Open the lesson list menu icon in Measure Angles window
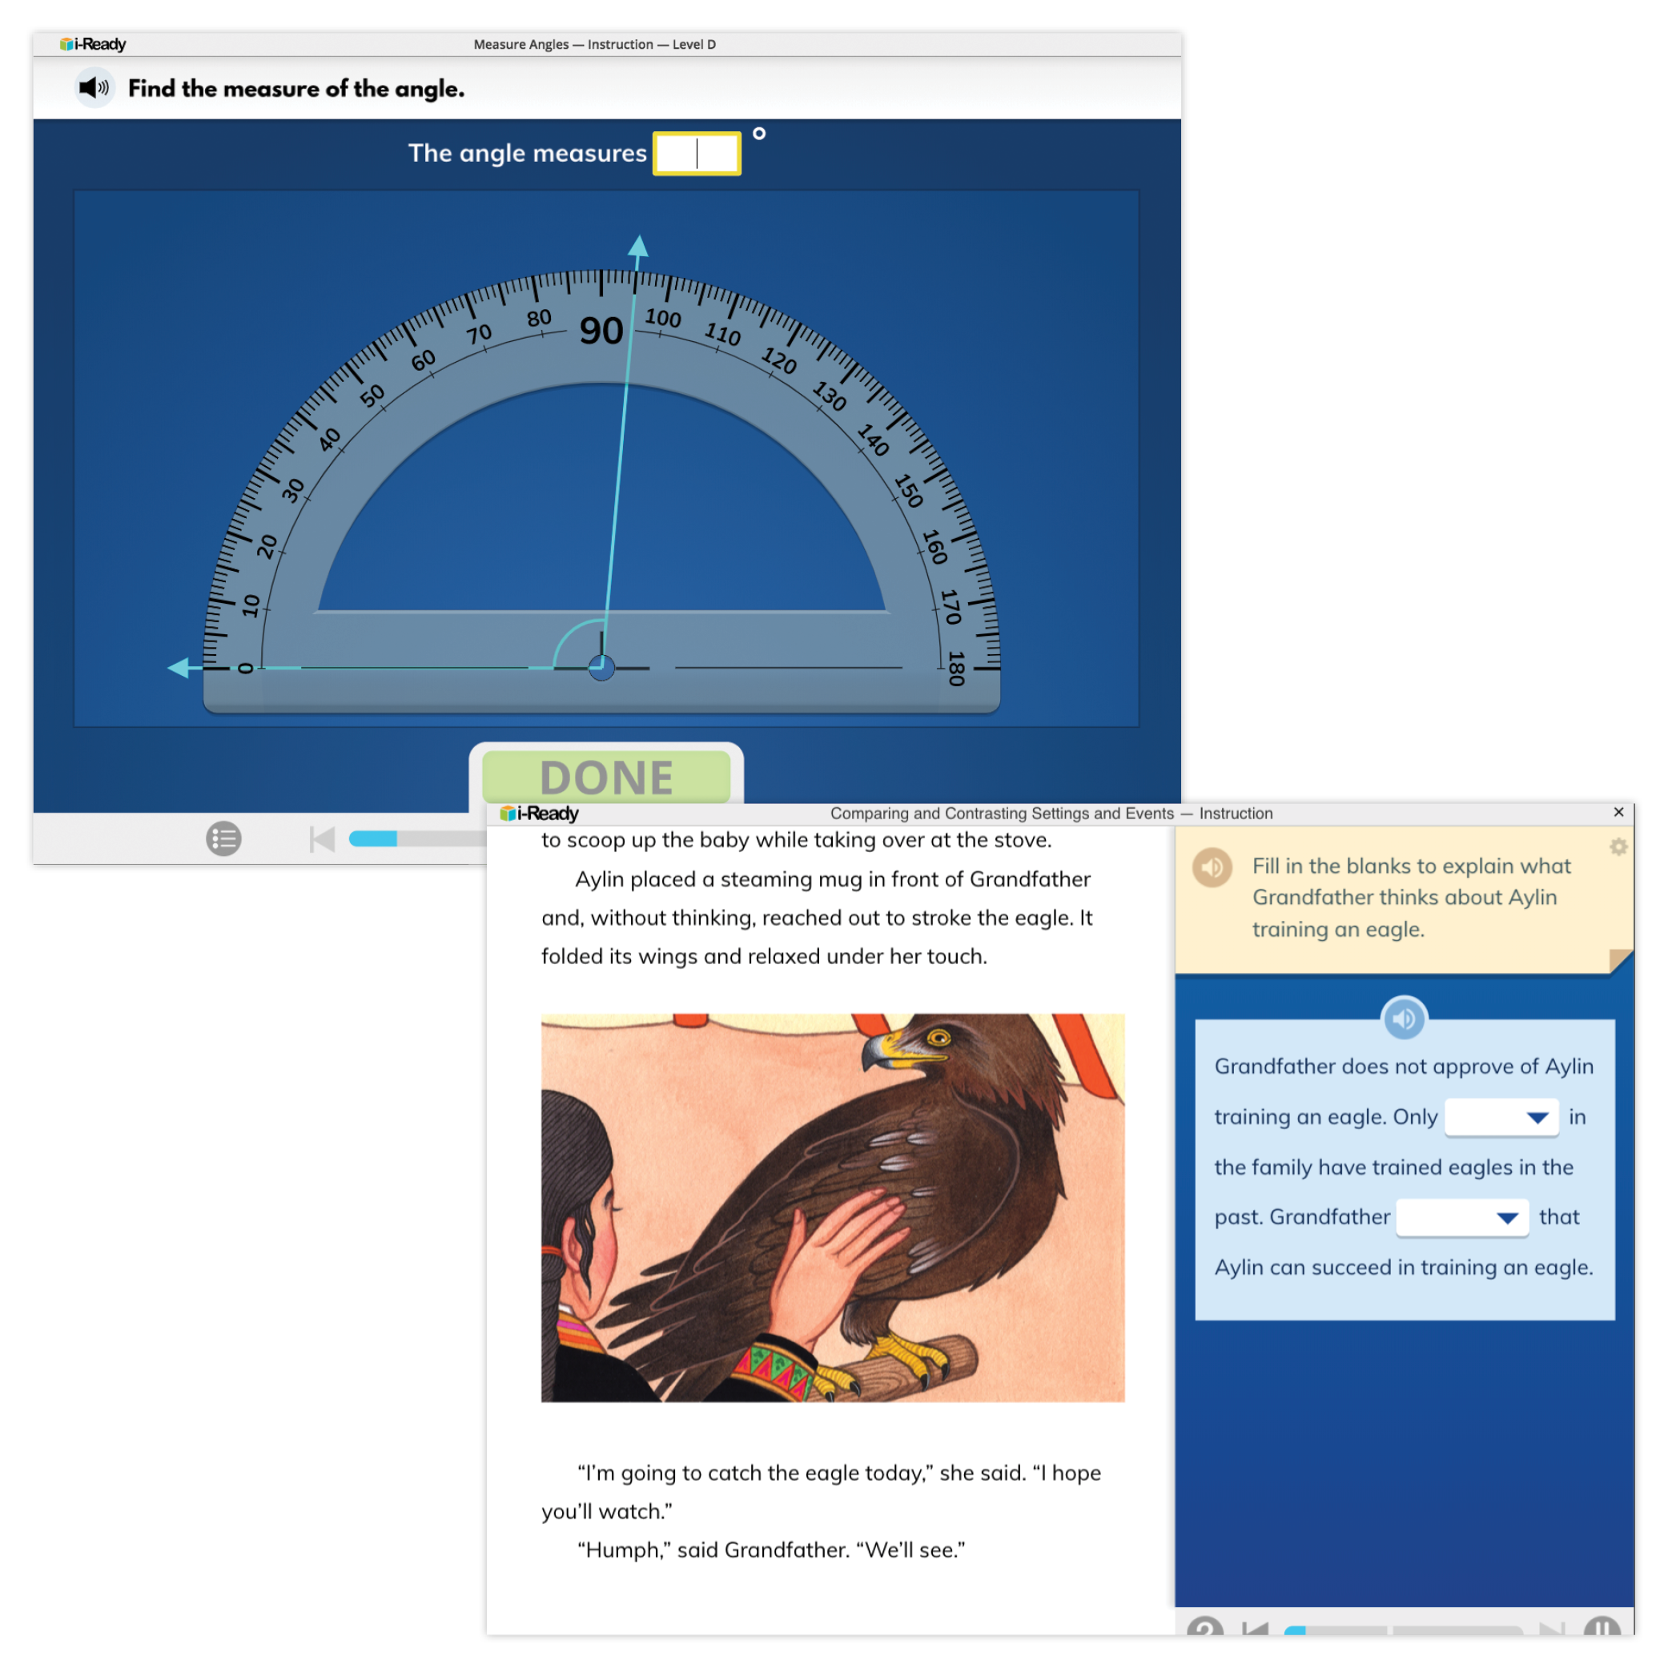This screenshot has height=1668, width=1668. pyautogui.click(x=223, y=838)
